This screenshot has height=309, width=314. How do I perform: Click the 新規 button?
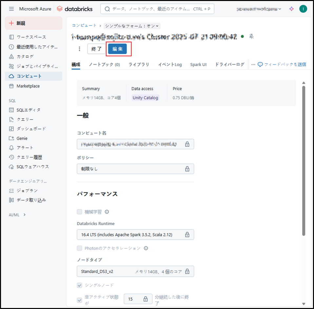(33, 23)
